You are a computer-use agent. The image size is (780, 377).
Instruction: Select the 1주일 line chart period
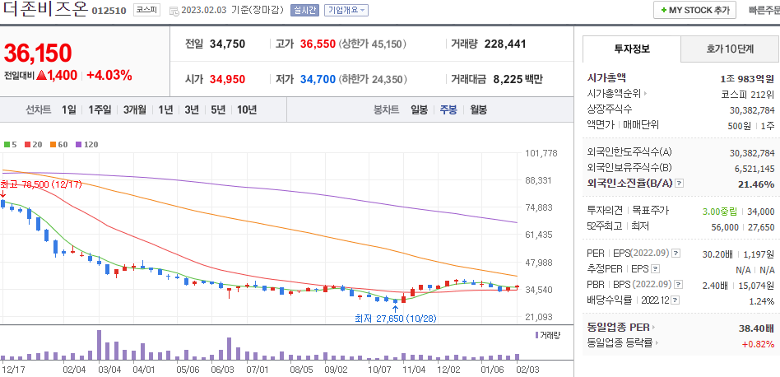tap(100, 110)
